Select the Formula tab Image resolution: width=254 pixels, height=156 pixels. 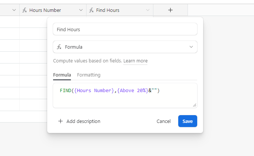click(x=62, y=75)
